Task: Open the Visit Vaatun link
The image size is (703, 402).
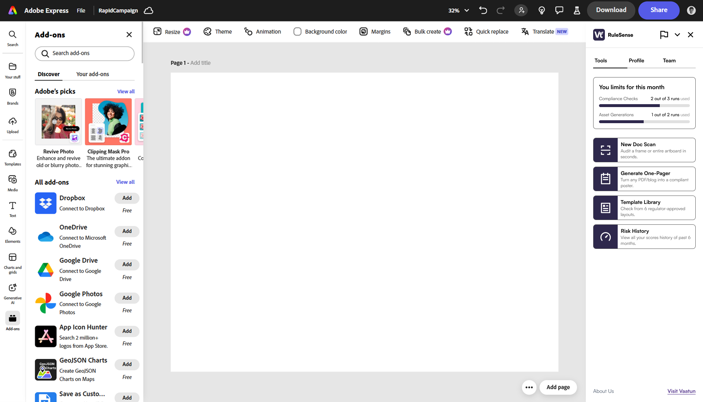Action: [x=681, y=391]
